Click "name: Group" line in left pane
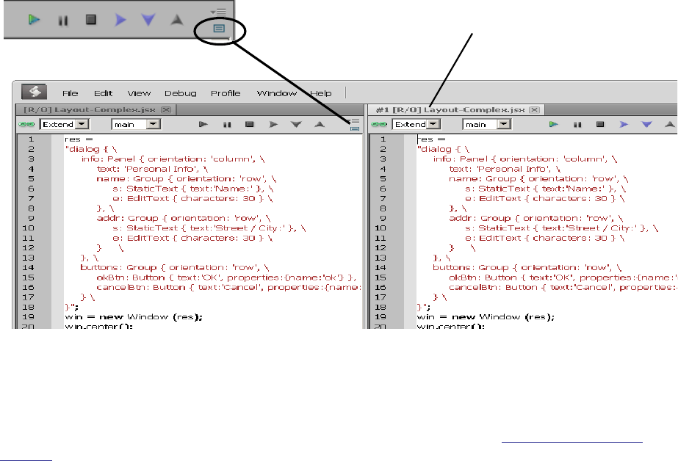This screenshot has height=461, width=678. click(x=187, y=179)
